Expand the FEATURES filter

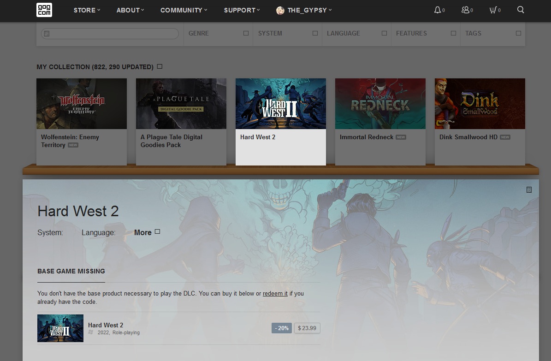tap(426, 33)
